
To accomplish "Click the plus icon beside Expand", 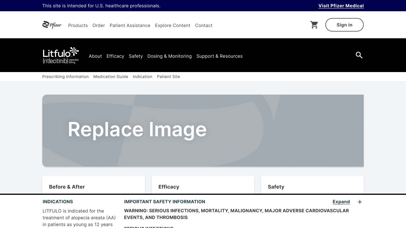I will pos(360,202).
